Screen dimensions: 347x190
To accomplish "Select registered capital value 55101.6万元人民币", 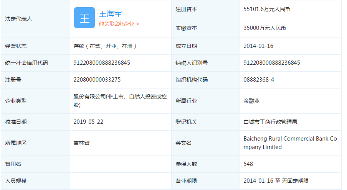I will 267,9.
